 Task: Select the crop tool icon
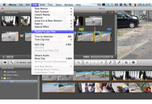point(126,63)
